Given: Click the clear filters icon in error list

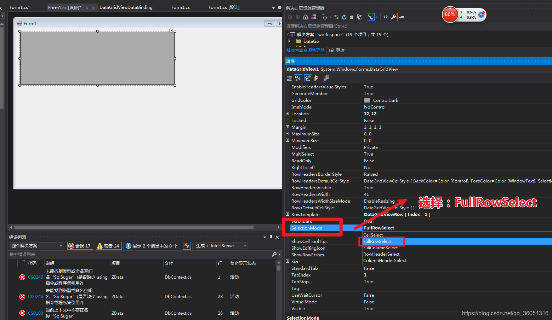Looking at the screenshot, I should point(187,246).
